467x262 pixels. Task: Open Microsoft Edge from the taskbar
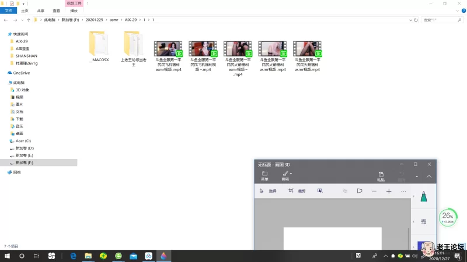pos(73,256)
